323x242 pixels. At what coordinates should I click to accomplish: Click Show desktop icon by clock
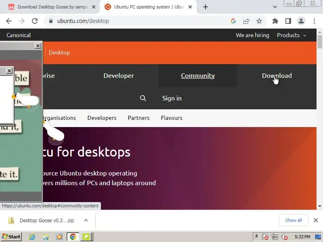pyautogui.click(x=319, y=237)
